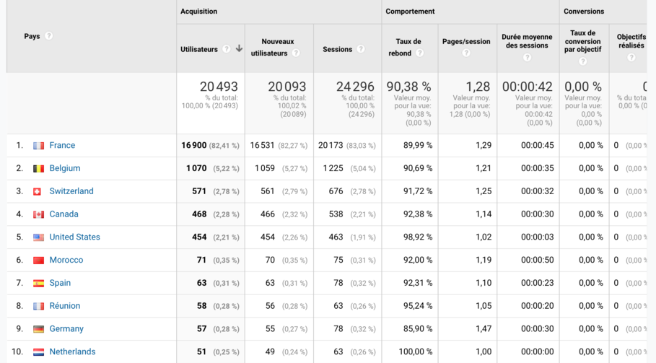This screenshot has width=656, height=363.
Task: Click the help icon beside Utilisateurs
Action: [226, 49]
